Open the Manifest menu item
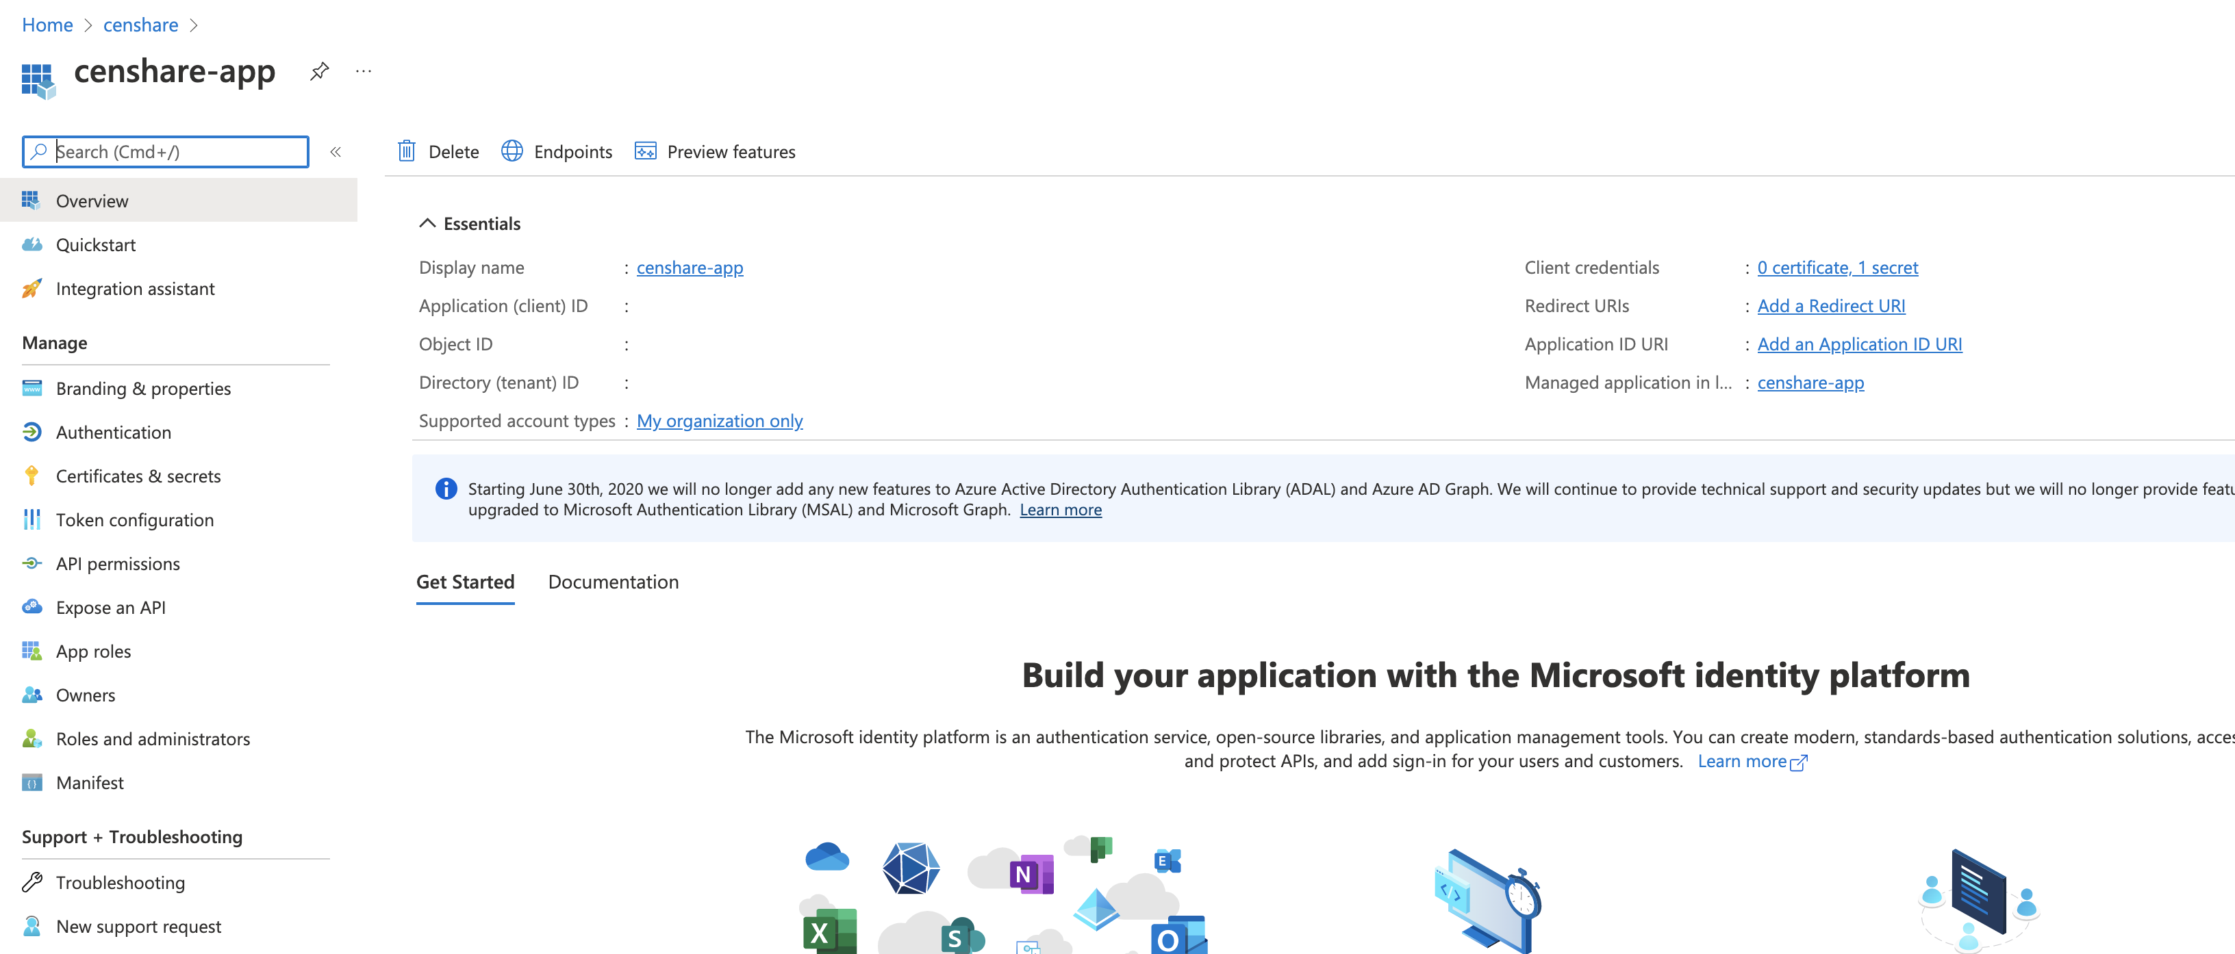This screenshot has width=2235, height=954. point(90,783)
